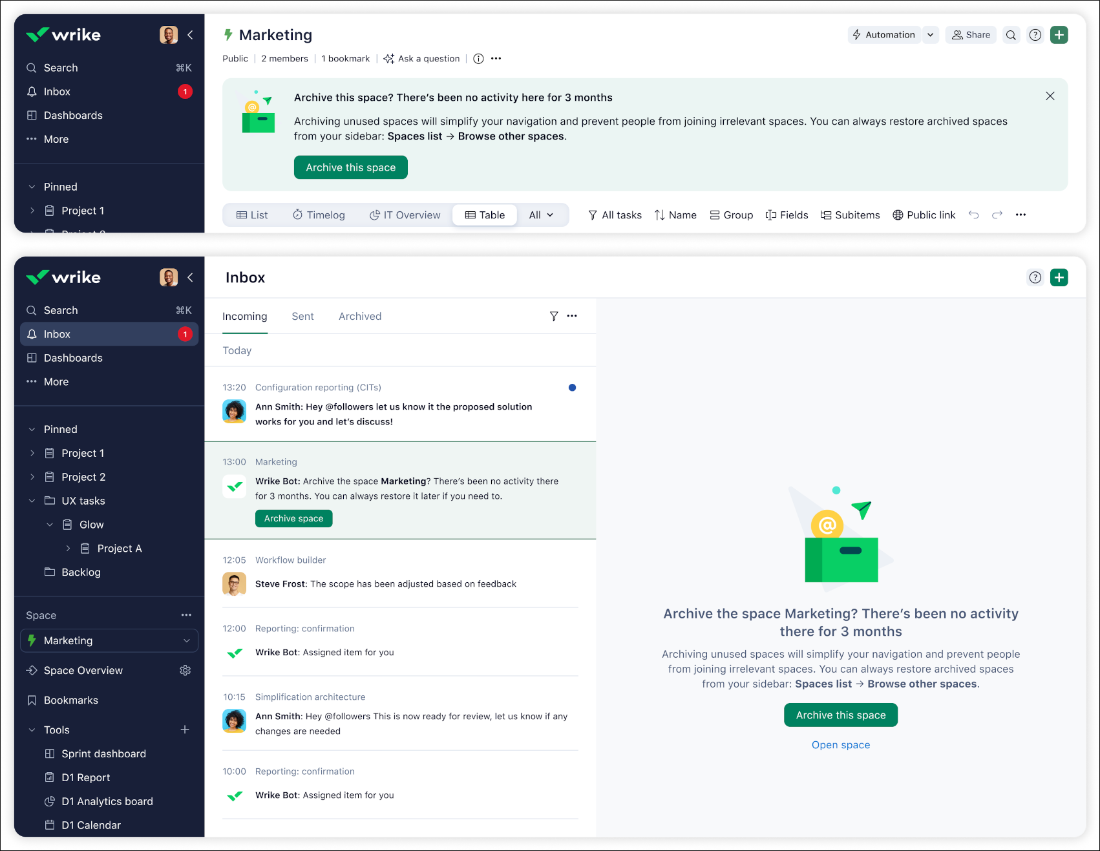
Task: Add a new tool with plus icon
Action: tap(185, 730)
